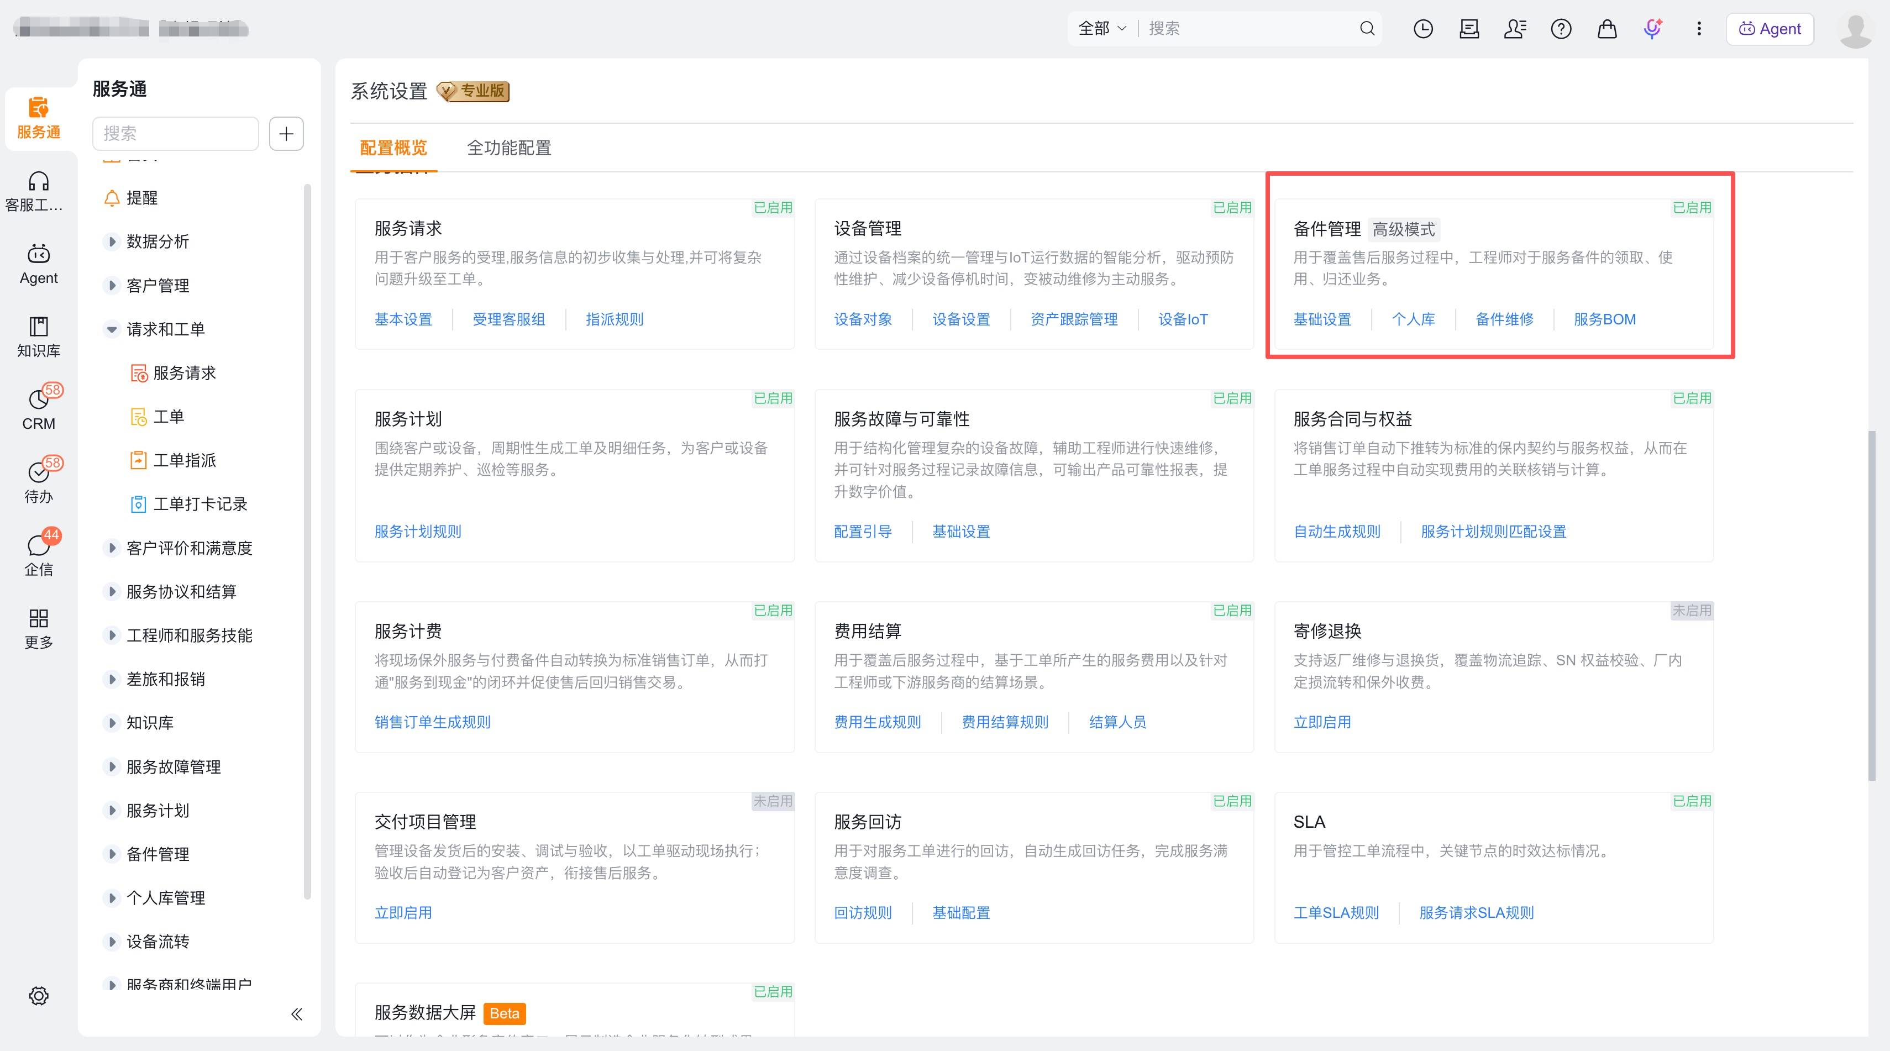The image size is (1890, 1051).
Task: Expand 数据分析 in sidebar tree
Action: tap(112, 241)
